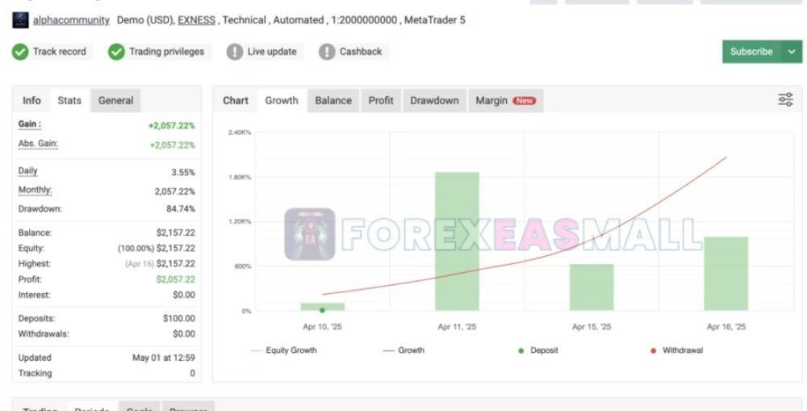Click the Balance $2,157.22 value

point(175,233)
